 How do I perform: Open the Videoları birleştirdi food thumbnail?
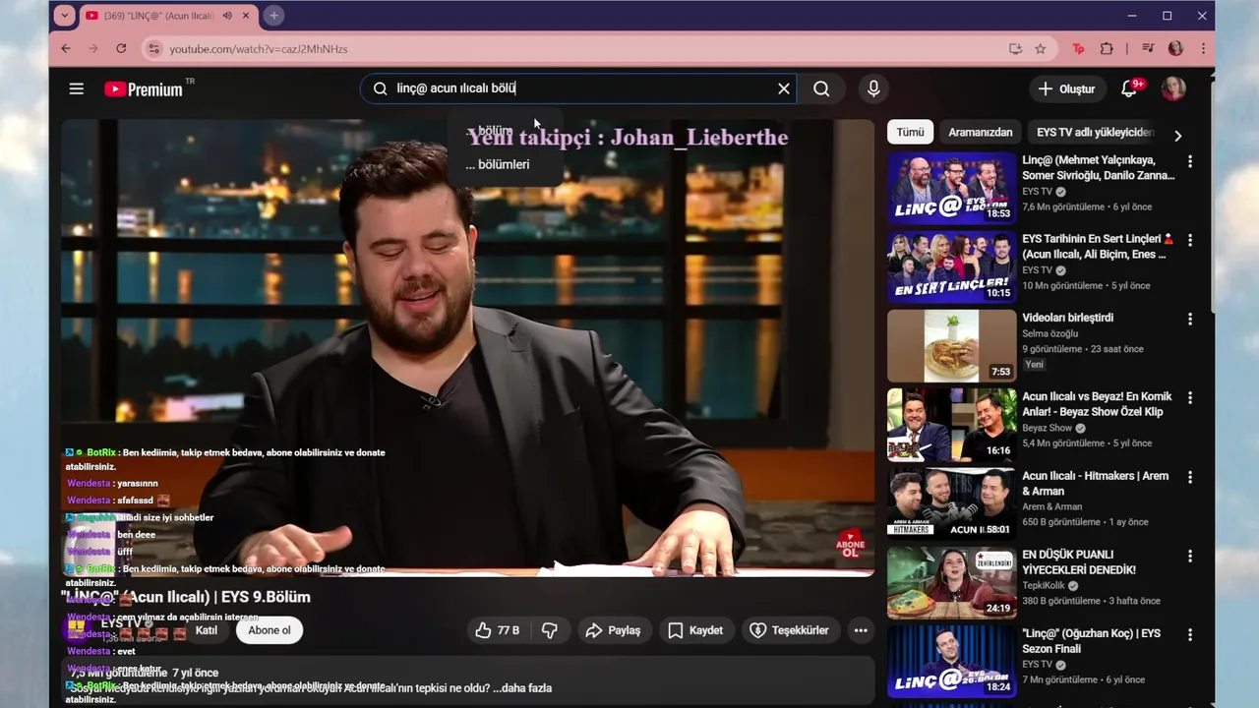click(952, 346)
